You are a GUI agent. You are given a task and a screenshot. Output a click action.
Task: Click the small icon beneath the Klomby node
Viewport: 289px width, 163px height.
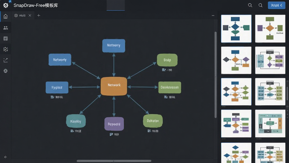[x=72, y=131]
